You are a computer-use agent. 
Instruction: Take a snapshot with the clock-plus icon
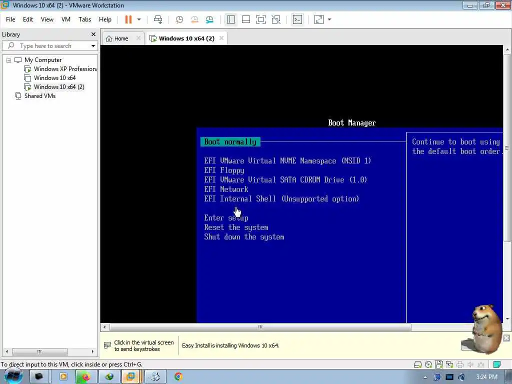tap(179, 19)
